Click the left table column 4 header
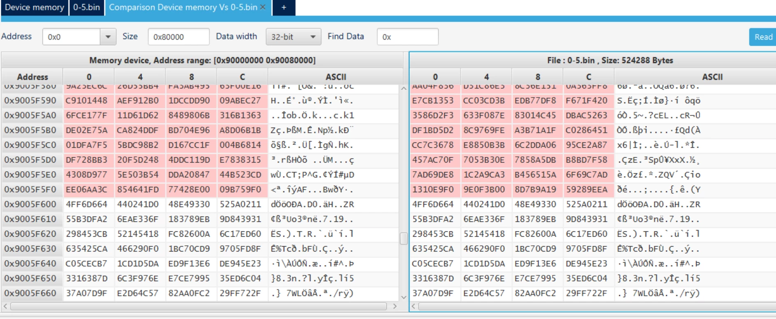This screenshot has height=319, width=776. point(140,77)
